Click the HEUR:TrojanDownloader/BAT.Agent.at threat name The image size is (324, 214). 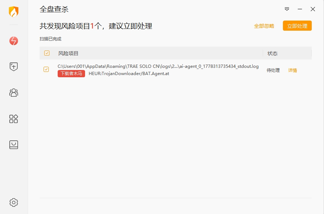[x=129, y=74]
